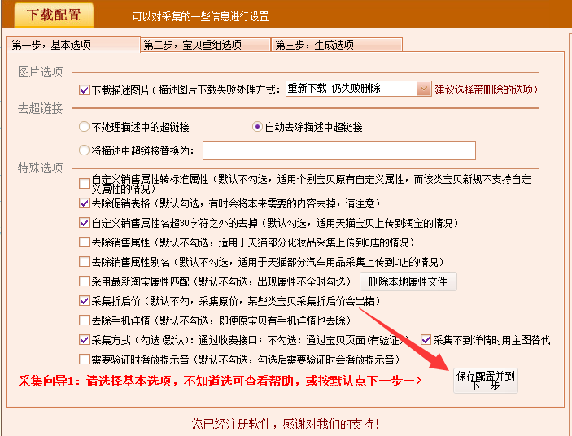Image resolution: width=572 pixels, height=436 pixels.
Task: Switch to 第一步,基本选项 tab
Action: (x=73, y=45)
